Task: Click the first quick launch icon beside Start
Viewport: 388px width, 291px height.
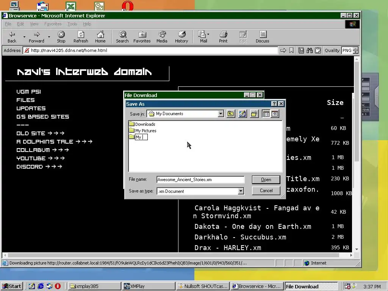Action: click(x=32, y=286)
